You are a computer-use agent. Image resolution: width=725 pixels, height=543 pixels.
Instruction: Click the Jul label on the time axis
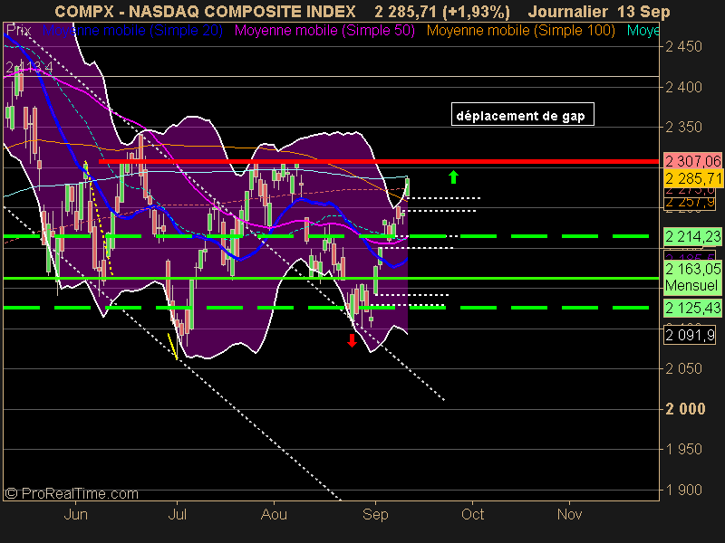177,514
